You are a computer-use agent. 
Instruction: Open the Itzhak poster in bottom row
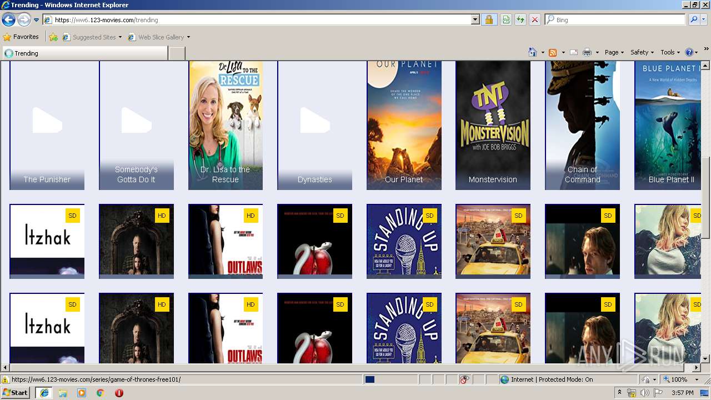click(x=47, y=328)
